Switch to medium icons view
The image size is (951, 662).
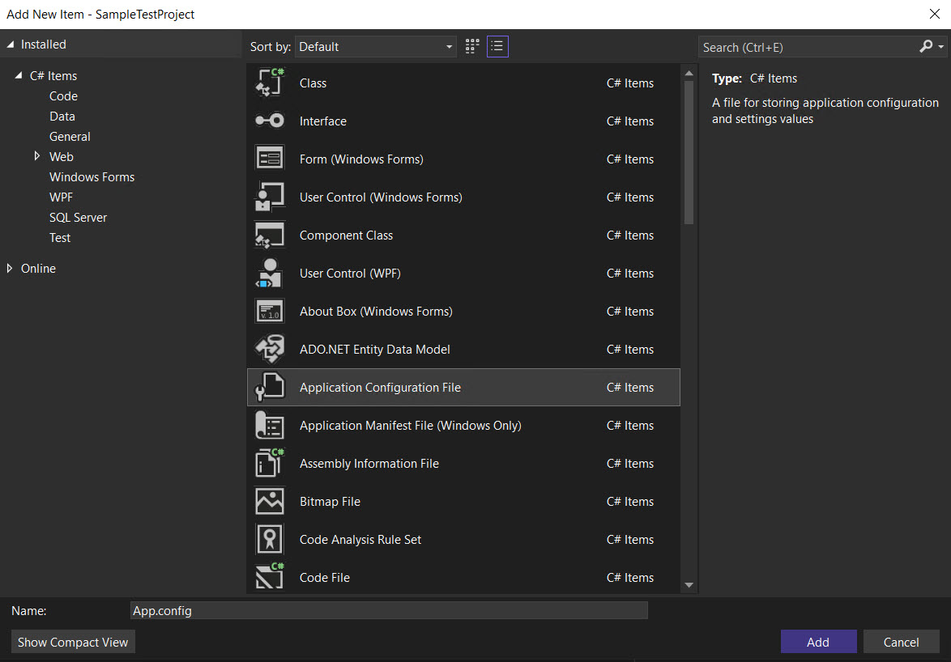tap(471, 46)
